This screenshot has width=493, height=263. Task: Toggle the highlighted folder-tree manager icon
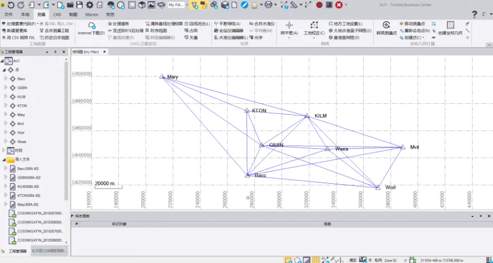[204, 5]
